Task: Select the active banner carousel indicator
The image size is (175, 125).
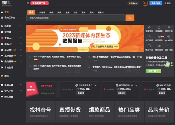Action: [x=83, y=51]
